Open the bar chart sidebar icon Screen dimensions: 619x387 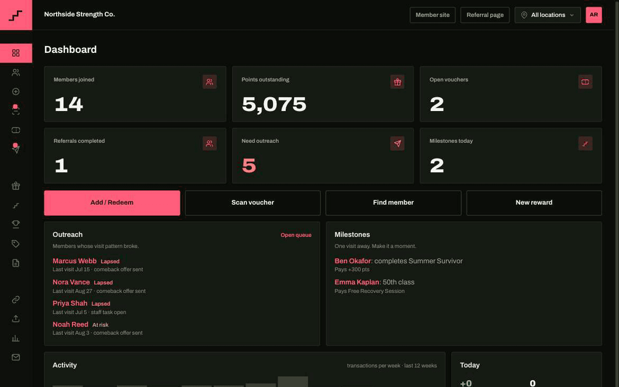[16, 338]
